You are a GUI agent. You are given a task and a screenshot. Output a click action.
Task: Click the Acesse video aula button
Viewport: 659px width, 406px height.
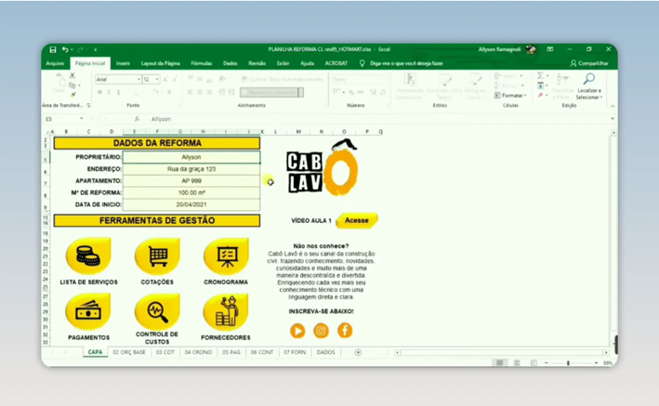(x=356, y=220)
